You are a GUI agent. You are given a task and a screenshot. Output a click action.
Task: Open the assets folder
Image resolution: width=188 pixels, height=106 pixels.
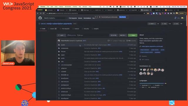coord(63,45)
